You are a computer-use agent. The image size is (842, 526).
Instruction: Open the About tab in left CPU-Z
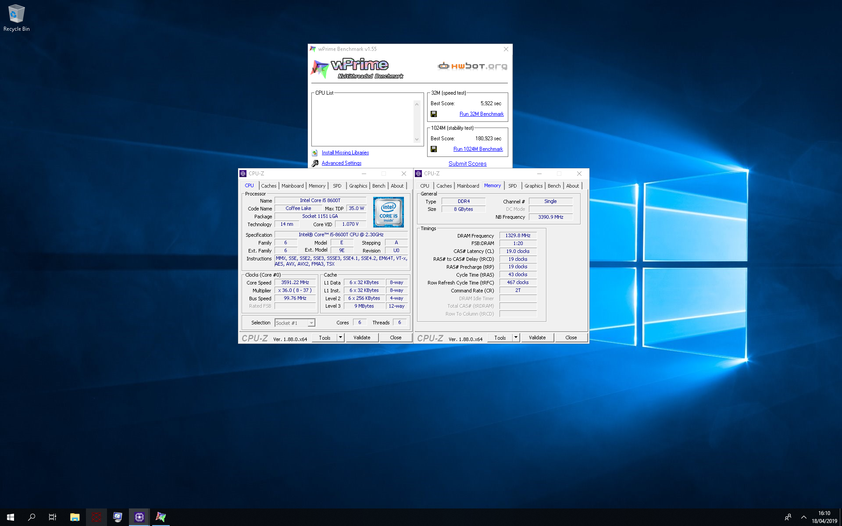point(397,186)
